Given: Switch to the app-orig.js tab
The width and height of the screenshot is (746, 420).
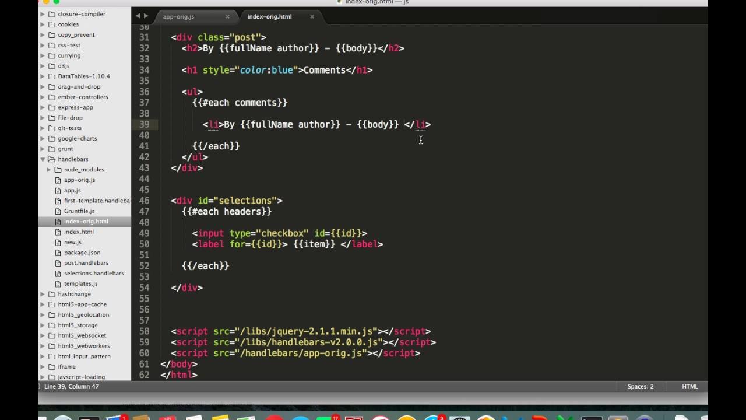Looking at the screenshot, I should pos(178,17).
